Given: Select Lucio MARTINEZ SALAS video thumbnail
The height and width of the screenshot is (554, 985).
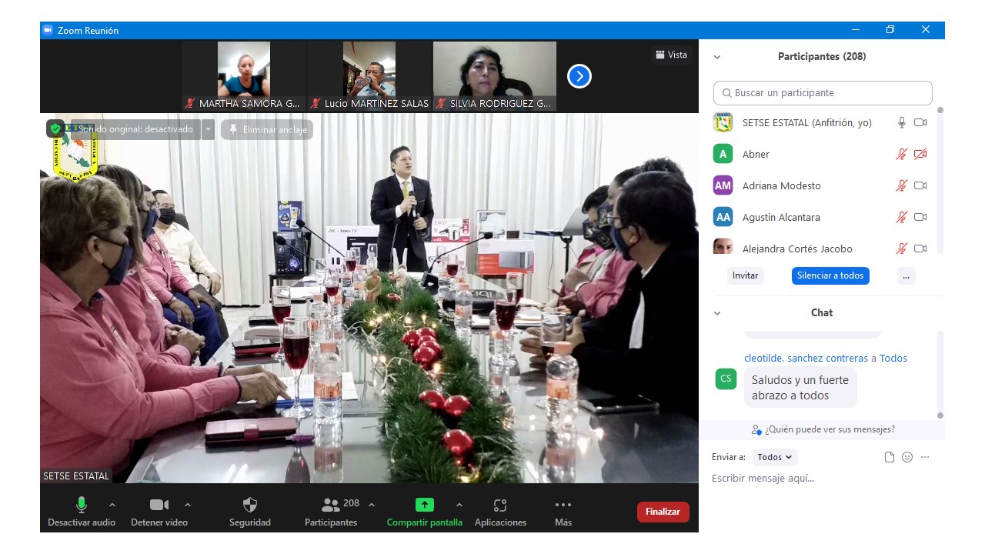Looking at the screenshot, I should (x=369, y=75).
